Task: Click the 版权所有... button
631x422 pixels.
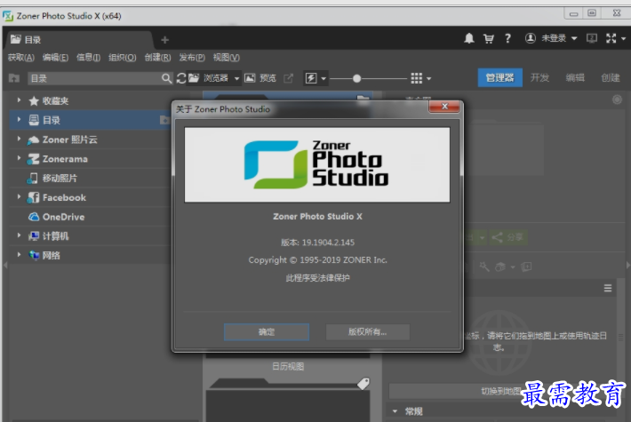Action: click(367, 331)
